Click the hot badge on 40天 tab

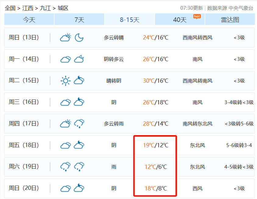point(197,16)
